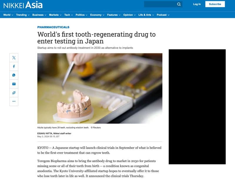Expand the Business menu dropdown

pos(39,15)
